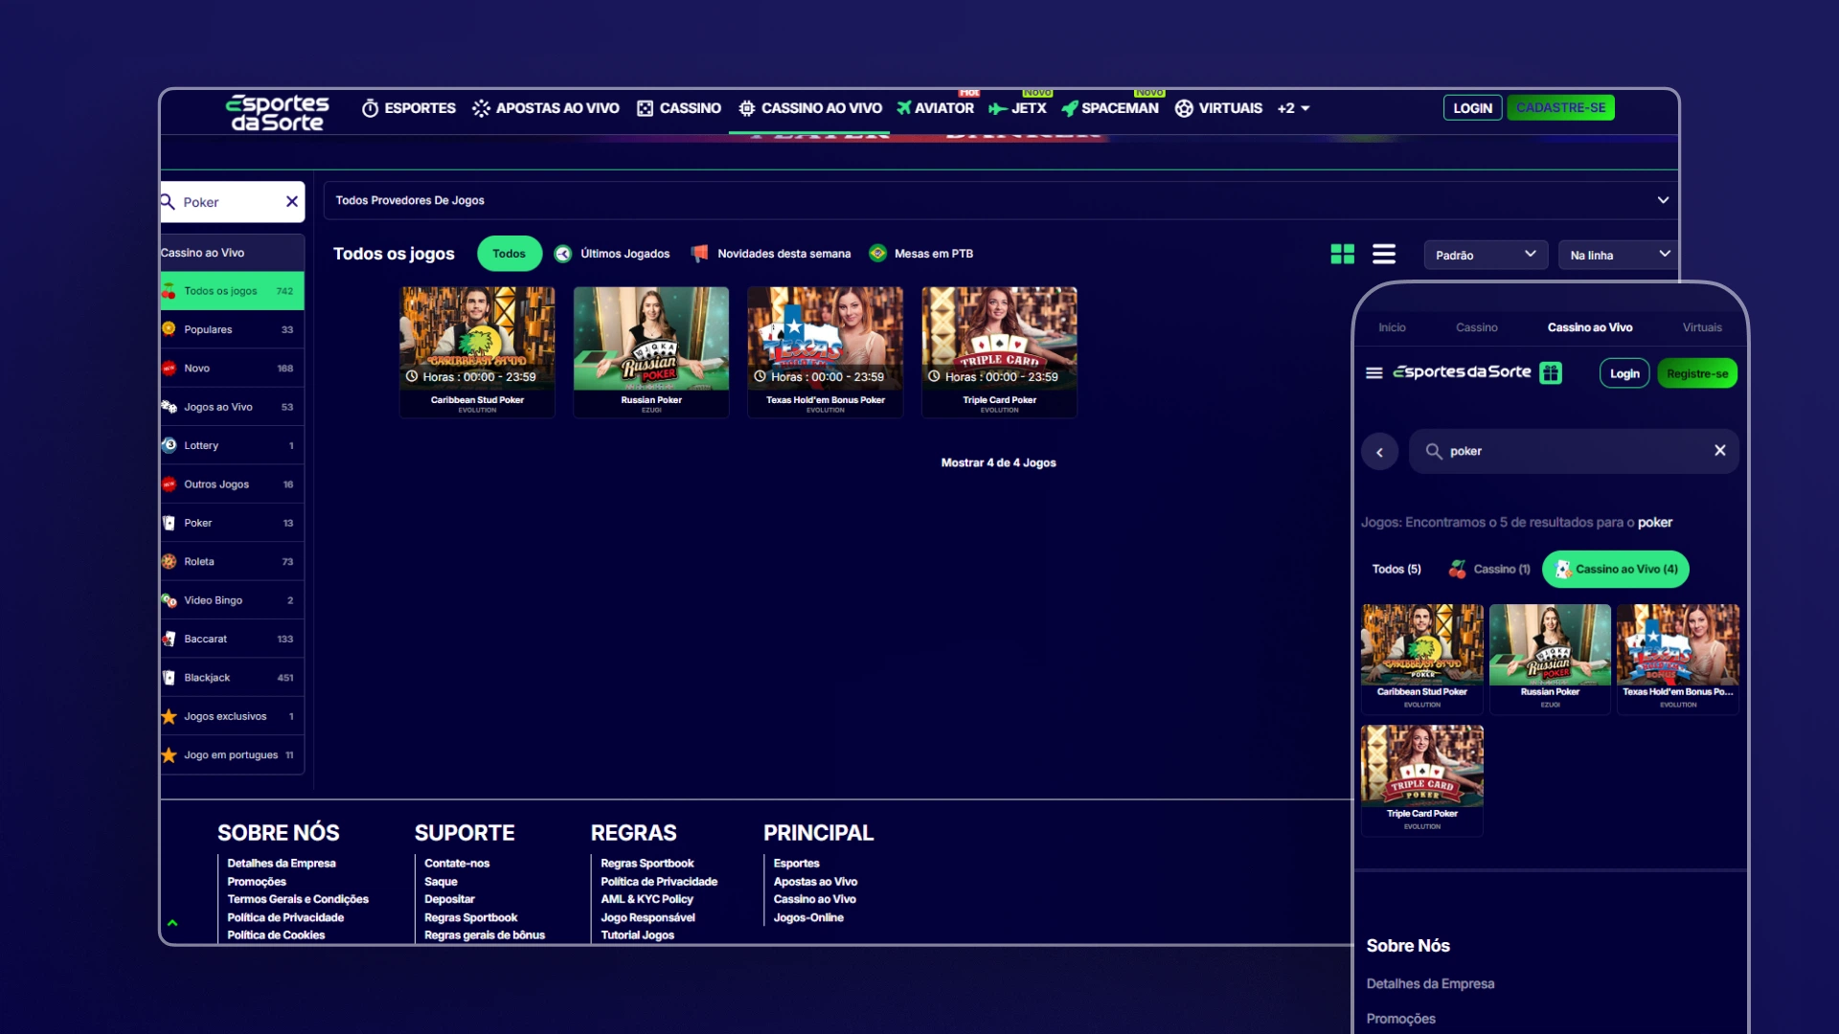Filter by Últimos Jogados

pos(612,254)
